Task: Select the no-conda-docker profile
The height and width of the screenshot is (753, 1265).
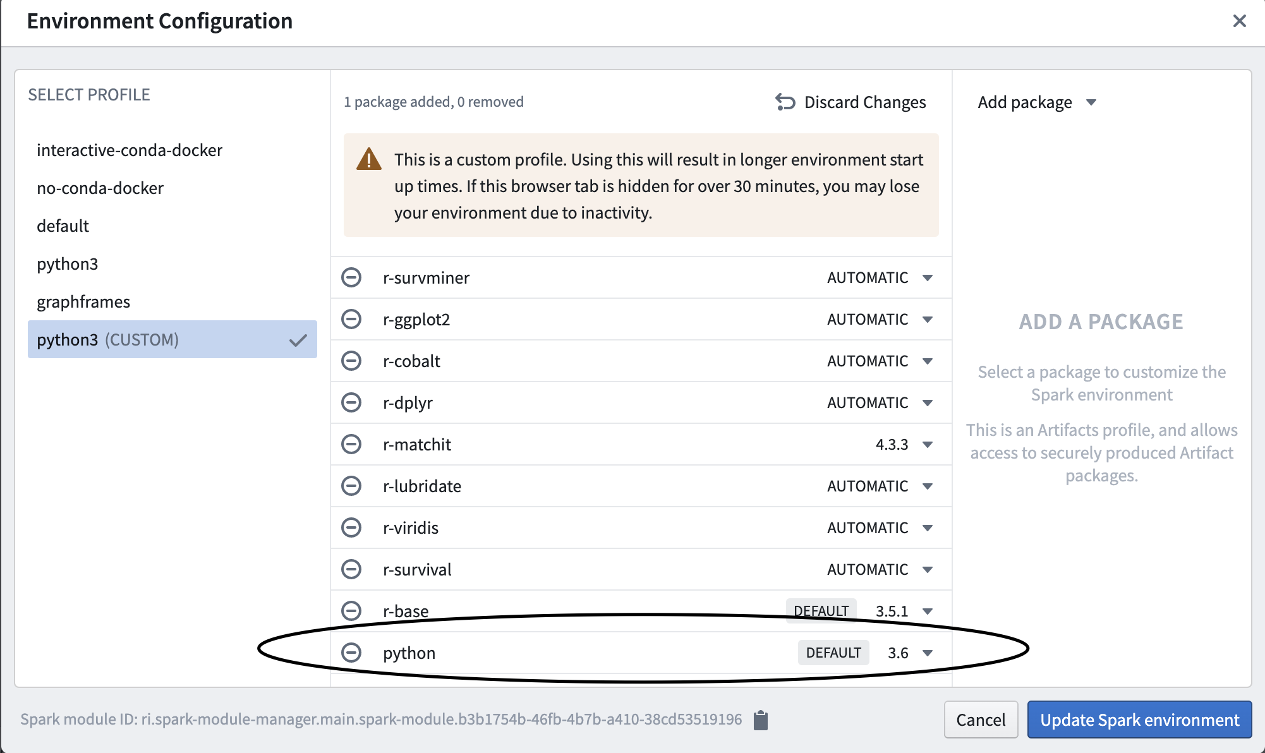Action: click(172, 188)
